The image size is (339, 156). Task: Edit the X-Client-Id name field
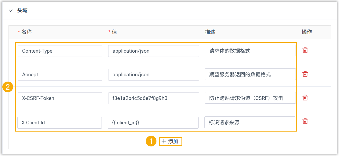click(x=59, y=123)
